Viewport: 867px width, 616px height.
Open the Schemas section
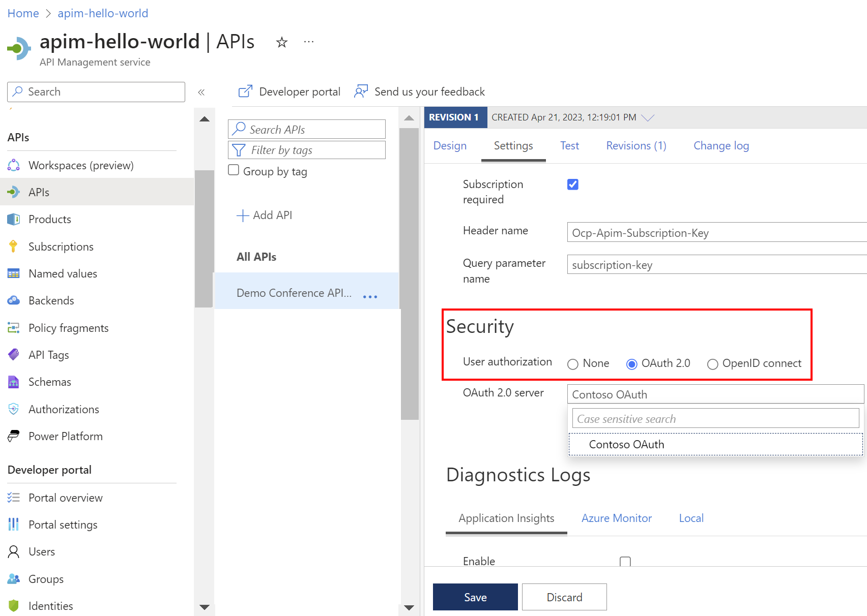(49, 382)
